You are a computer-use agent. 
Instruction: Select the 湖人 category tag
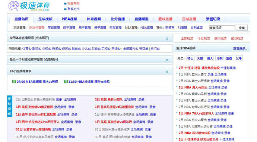coord(210,58)
